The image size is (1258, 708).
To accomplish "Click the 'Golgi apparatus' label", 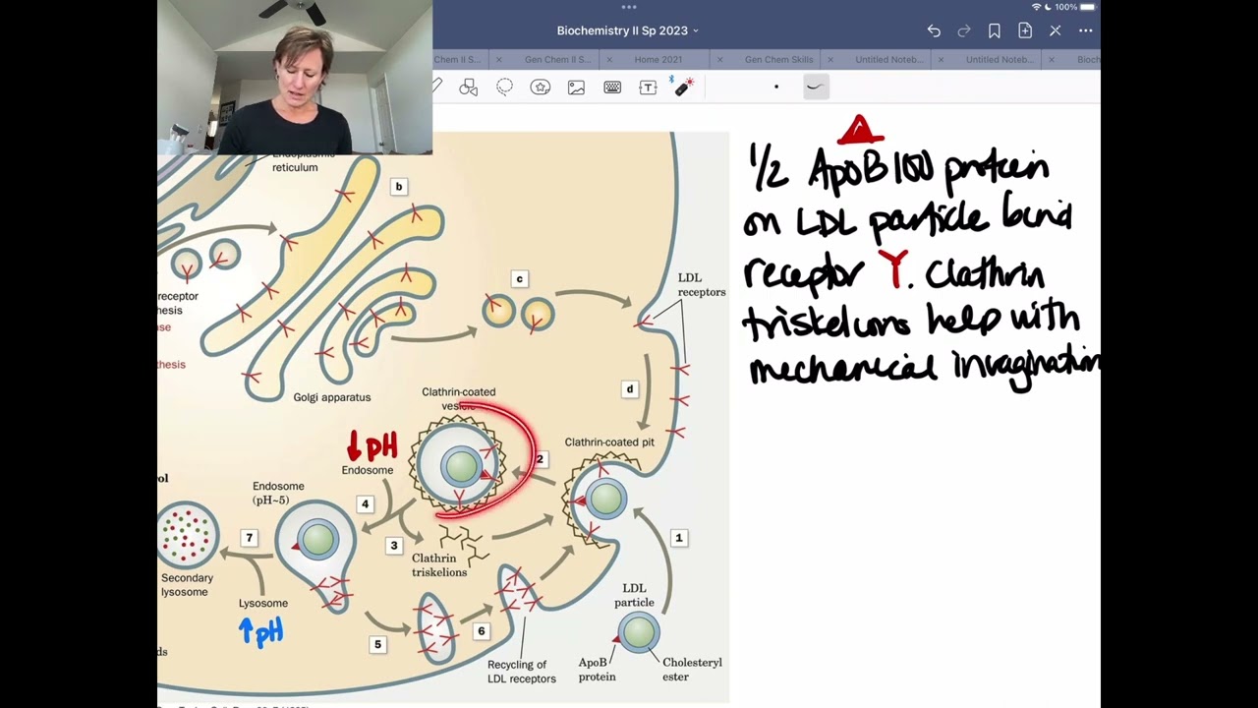I will point(332,397).
